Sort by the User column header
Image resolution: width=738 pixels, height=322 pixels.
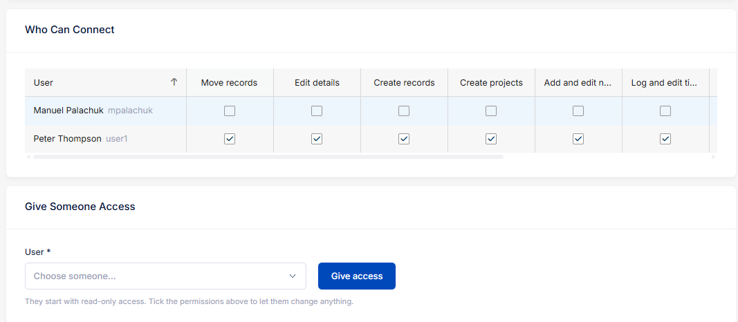(x=105, y=83)
